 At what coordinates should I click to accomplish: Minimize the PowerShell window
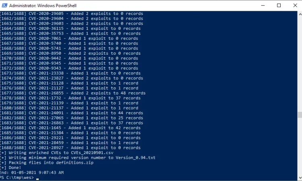[263, 5]
